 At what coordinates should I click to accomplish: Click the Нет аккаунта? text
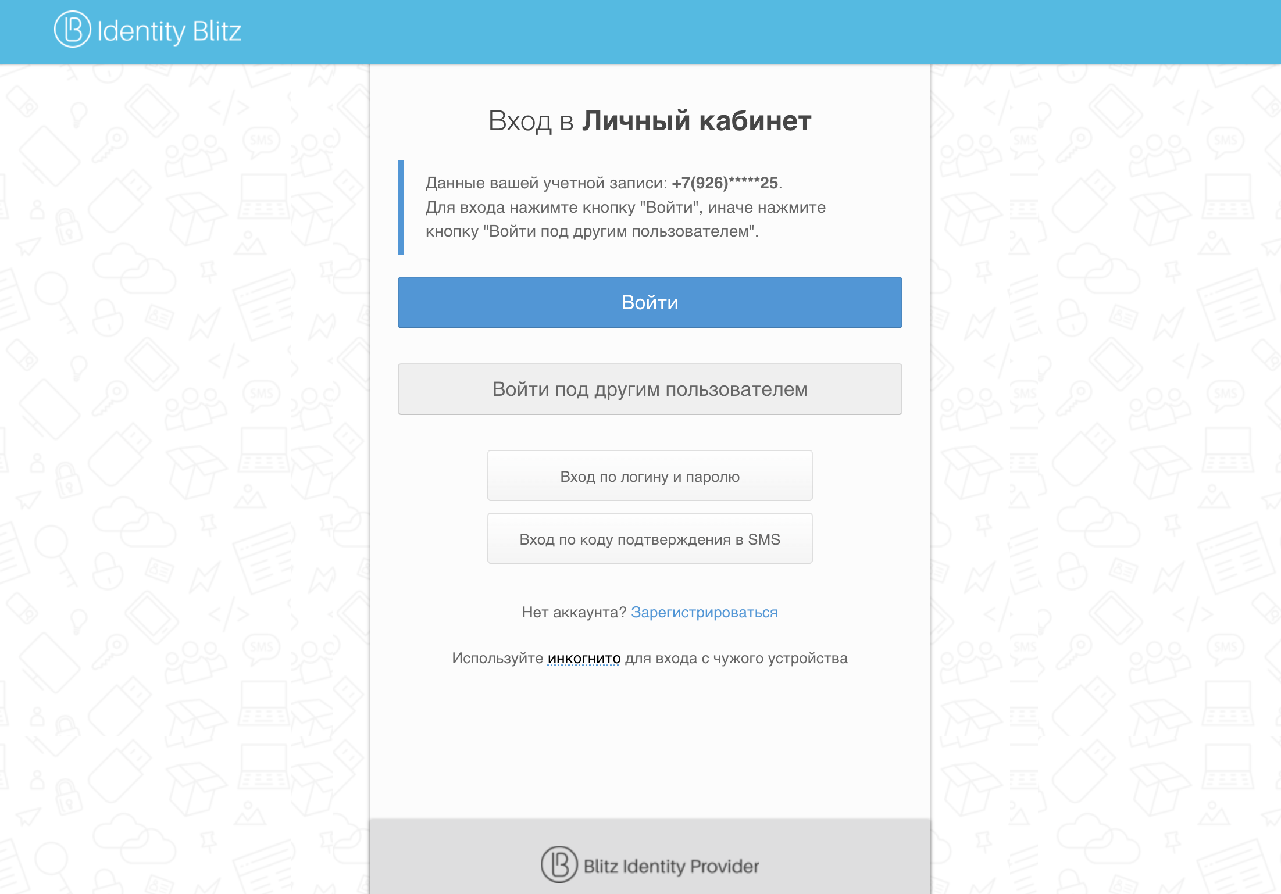tap(573, 612)
